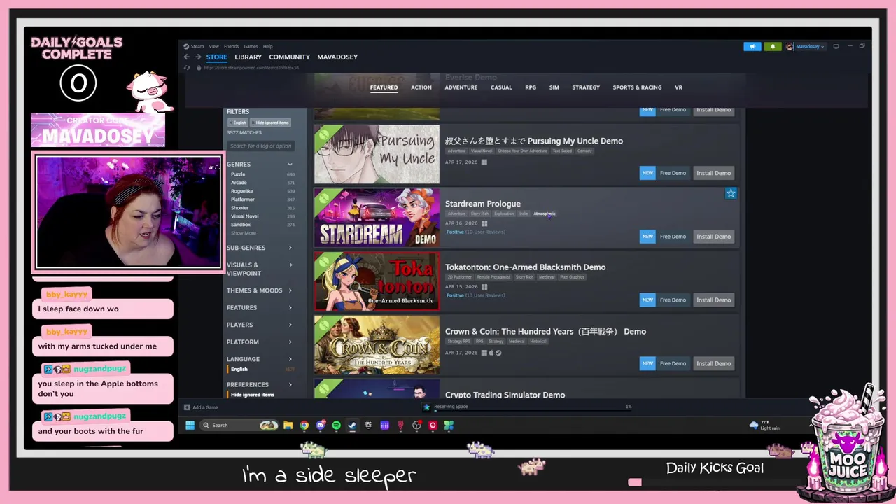Switch to the Community tab

click(289, 57)
